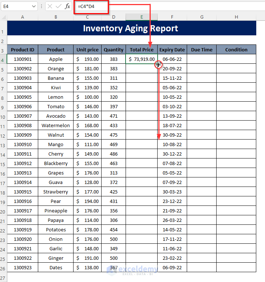Viewport: 265px width, 282px height.
Task: Click the Watermelon product cell
Action: 56,125
